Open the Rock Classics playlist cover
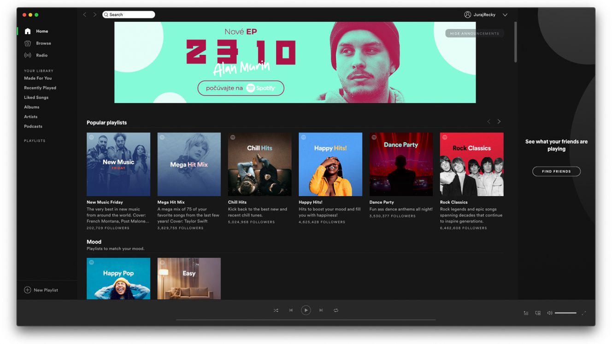This screenshot has width=612, height=344. pos(472,164)
